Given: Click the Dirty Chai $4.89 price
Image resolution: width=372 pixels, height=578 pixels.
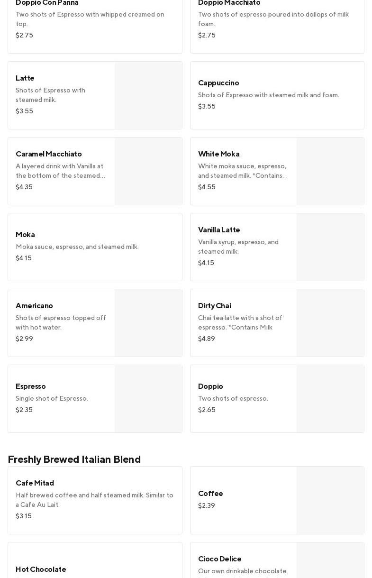Looking at the screenshot, I should (206, 339).
